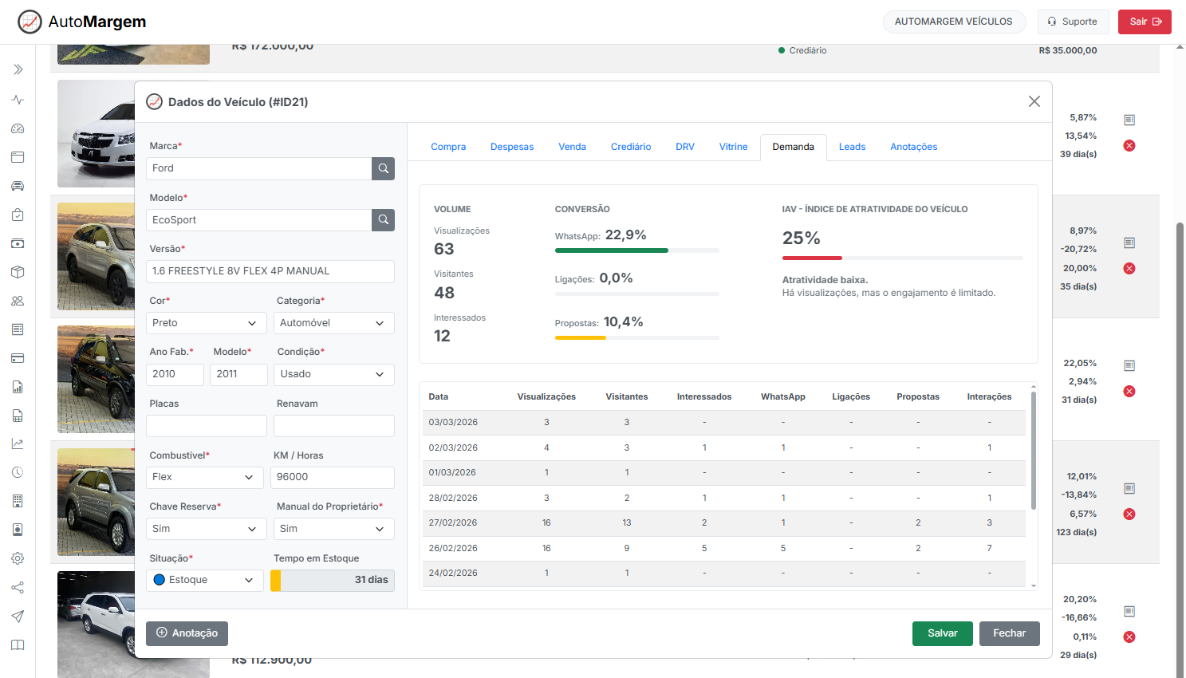
Task: Click the people/customers icon in sidebar
Action: coord(18,301)
